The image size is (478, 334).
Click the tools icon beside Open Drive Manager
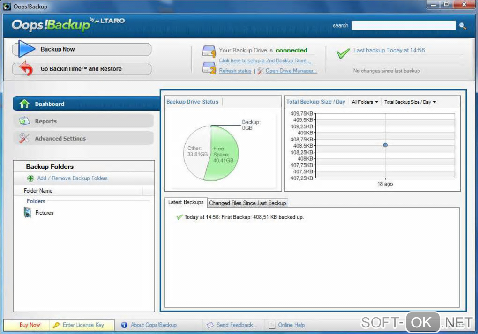(x=261, y=71)
